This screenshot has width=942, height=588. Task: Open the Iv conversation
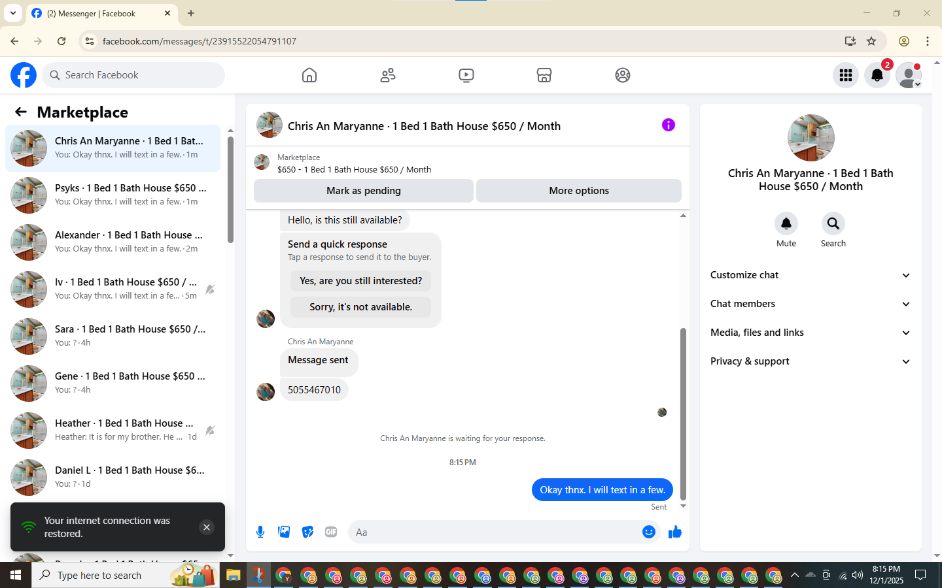click(x=113, y=289)
